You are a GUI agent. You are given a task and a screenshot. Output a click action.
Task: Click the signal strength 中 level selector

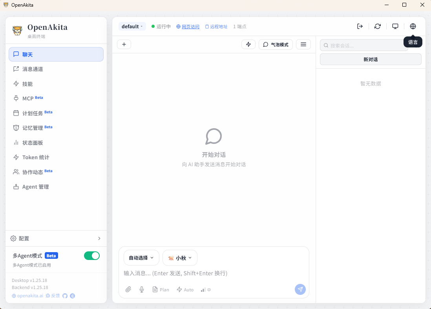click(x=206, y=290)
